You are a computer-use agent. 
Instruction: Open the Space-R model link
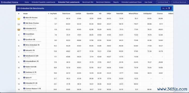28,78
